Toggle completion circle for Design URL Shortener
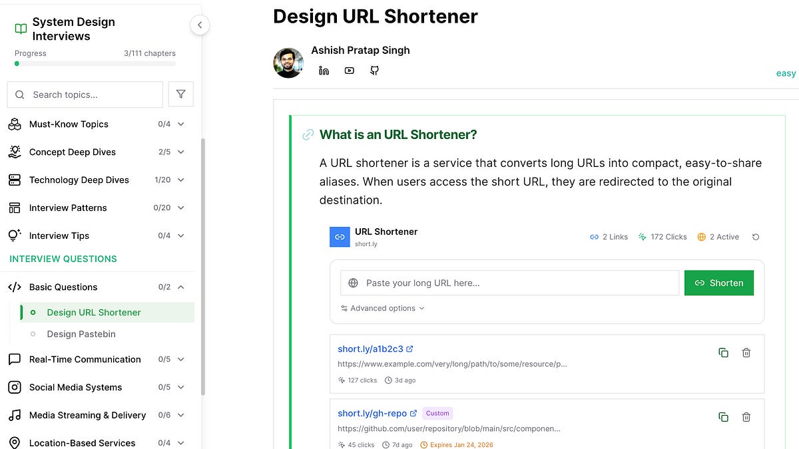 [33, 313]
